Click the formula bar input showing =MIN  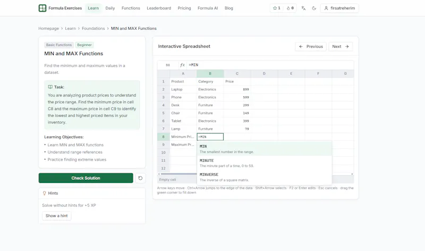(270, 65)
